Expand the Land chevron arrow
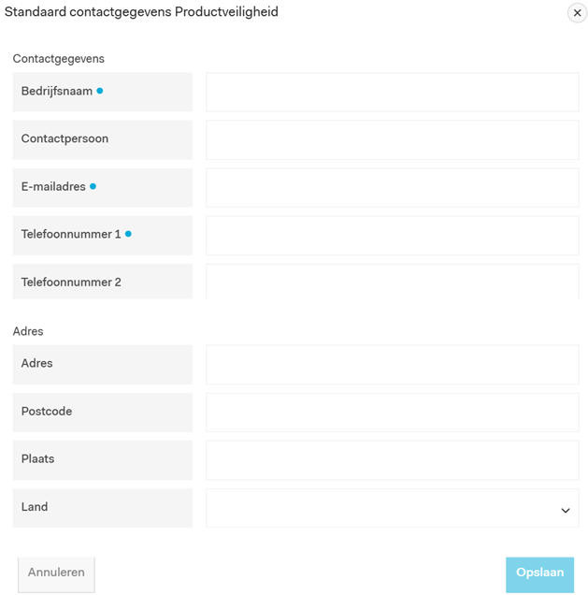The image size is (588, 595). click(x=565, y=511)
